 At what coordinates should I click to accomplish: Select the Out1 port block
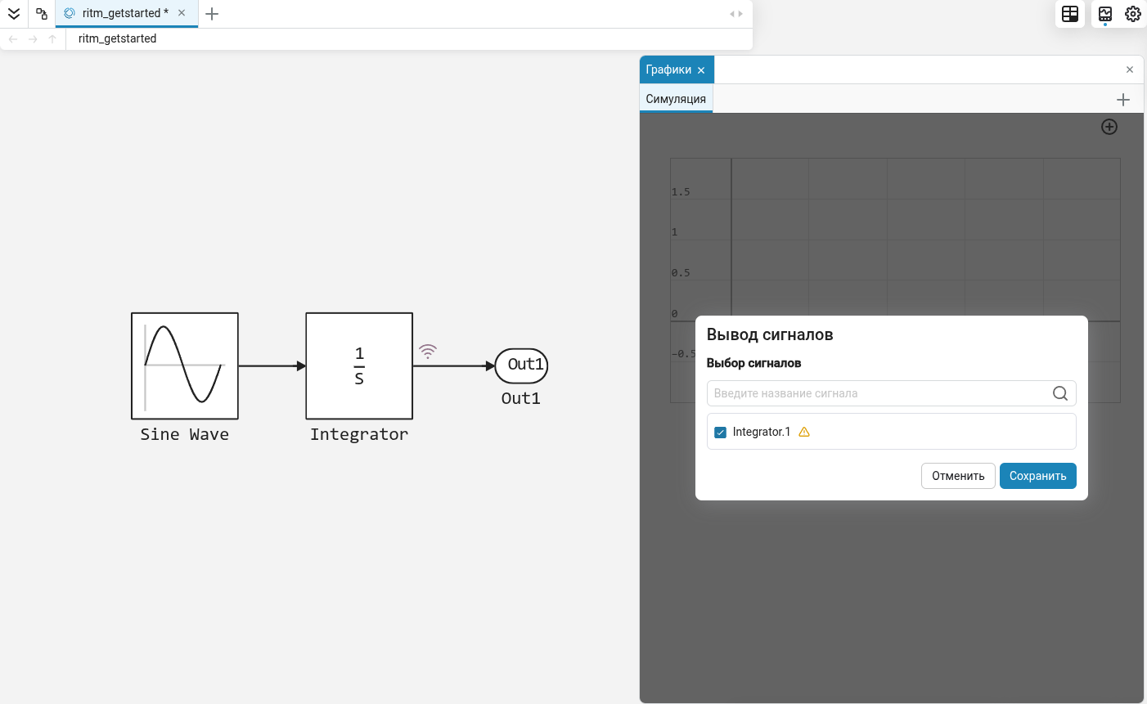click(x=521, y=365)
